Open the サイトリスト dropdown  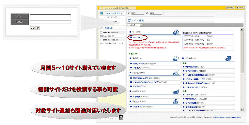tap(135, 25)
